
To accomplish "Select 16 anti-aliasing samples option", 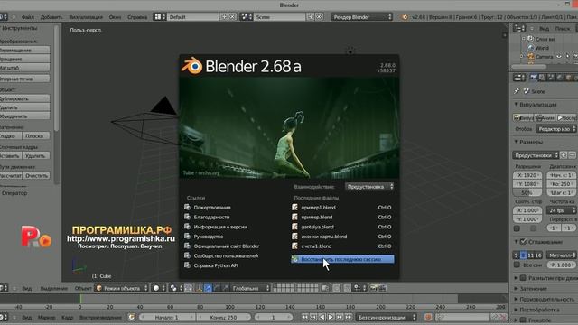I will [x=538, y=255].
